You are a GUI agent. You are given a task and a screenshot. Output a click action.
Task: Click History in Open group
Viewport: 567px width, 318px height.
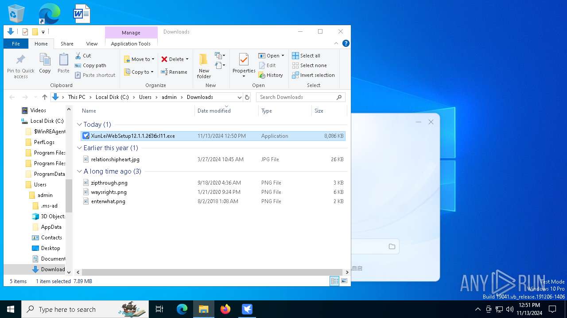[x=270, y=75]
